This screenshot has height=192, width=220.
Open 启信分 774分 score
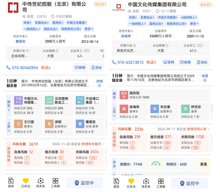click(140, 164)
